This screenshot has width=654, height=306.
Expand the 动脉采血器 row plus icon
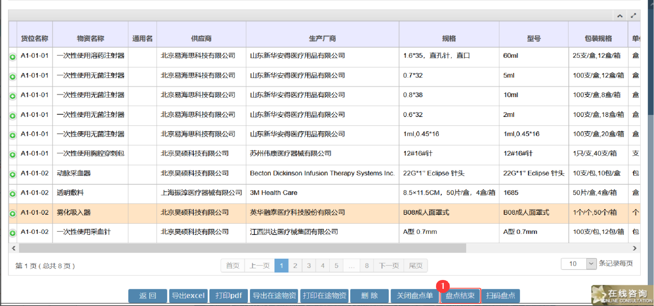tap(13, 174)
